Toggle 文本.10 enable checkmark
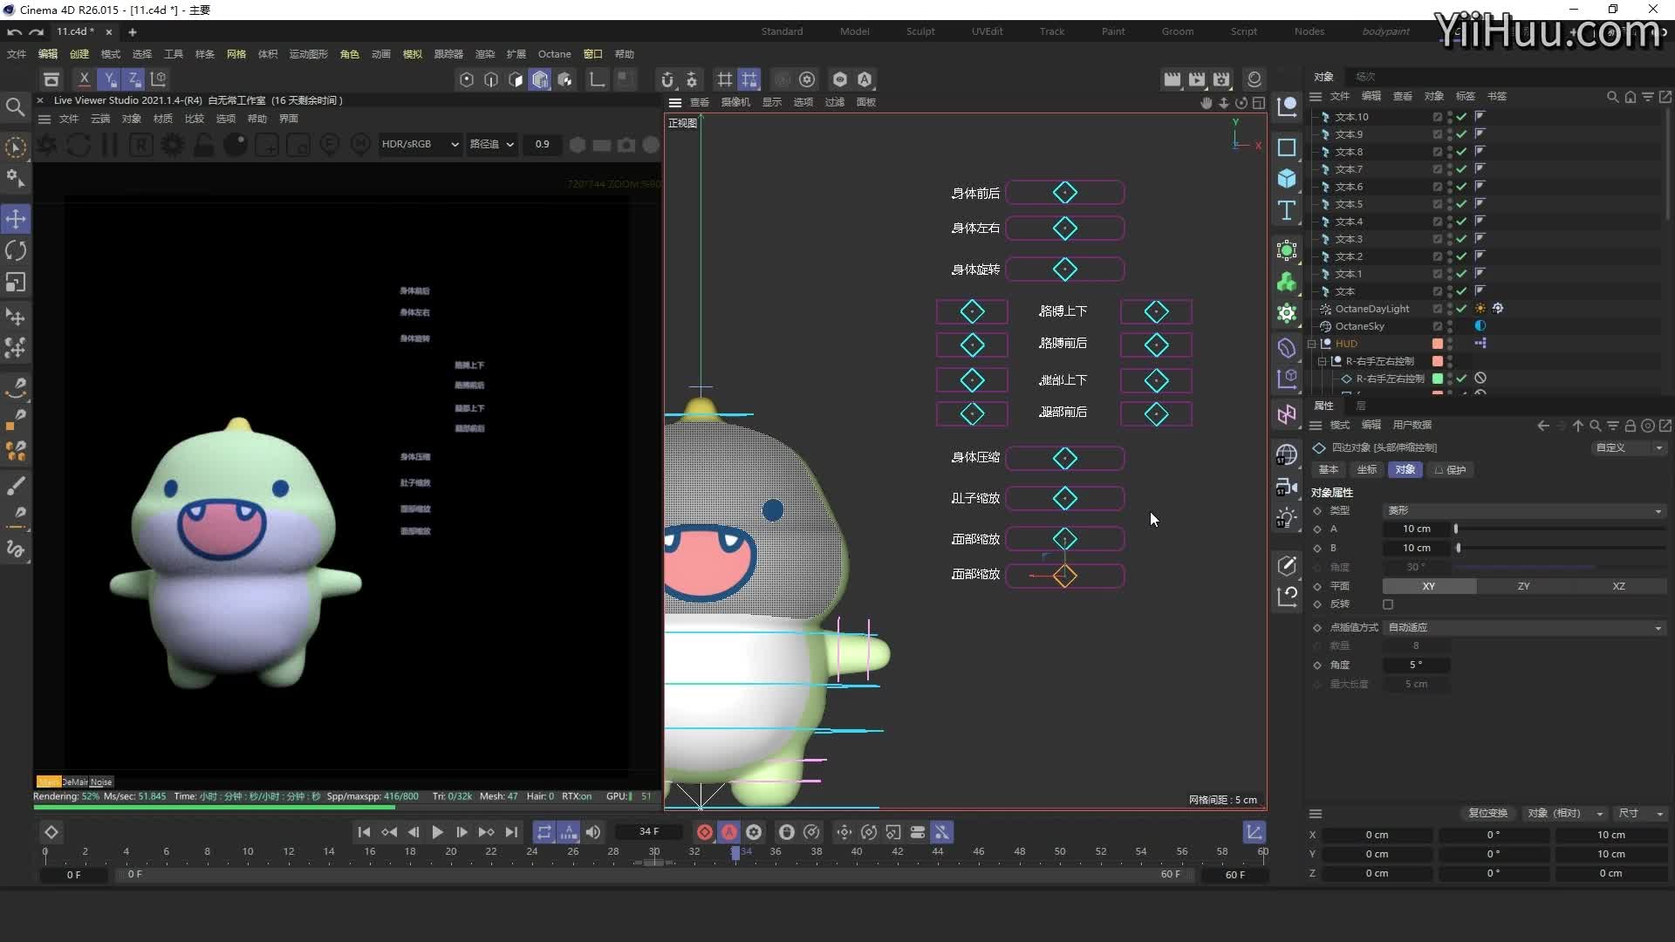Image resolution: width=1675 pixels, height=942 pixels. 1461,116
